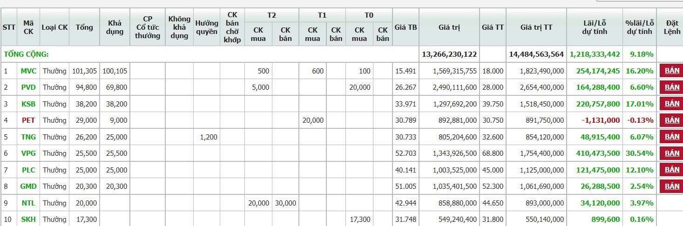Select PET T1 buy quantity 20,000

click(x=313, y=120)
